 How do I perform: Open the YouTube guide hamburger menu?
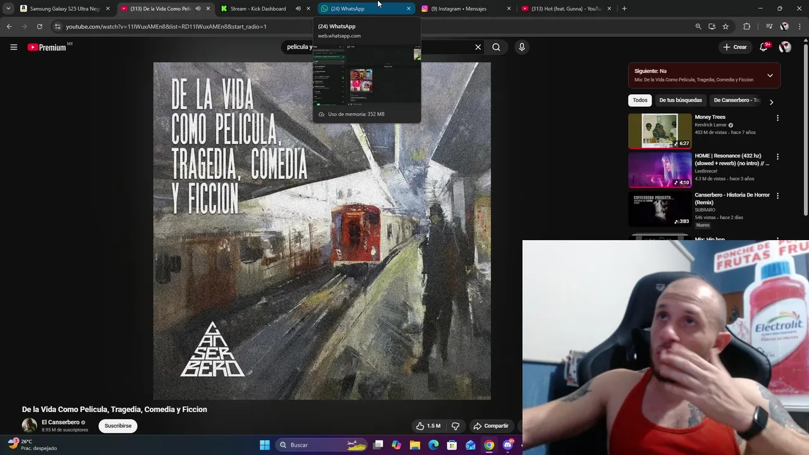13,47
